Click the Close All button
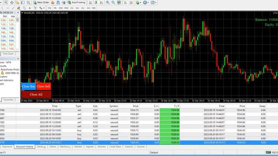Screen dimensions: 278x156 point(36,94)
